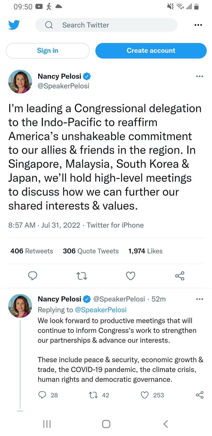Focus the Search Twitter field

click(106, 25)
